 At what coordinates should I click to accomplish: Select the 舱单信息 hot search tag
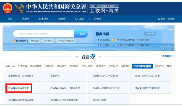click(x=35, y=41)
